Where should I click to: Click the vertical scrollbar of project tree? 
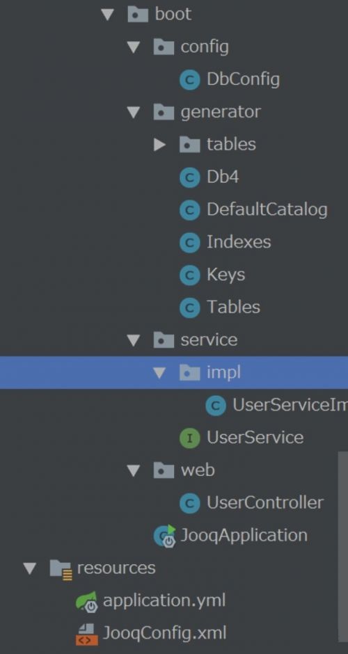coord(342,546)
